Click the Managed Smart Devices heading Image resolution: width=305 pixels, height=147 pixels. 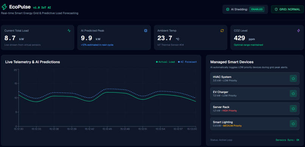232,62
